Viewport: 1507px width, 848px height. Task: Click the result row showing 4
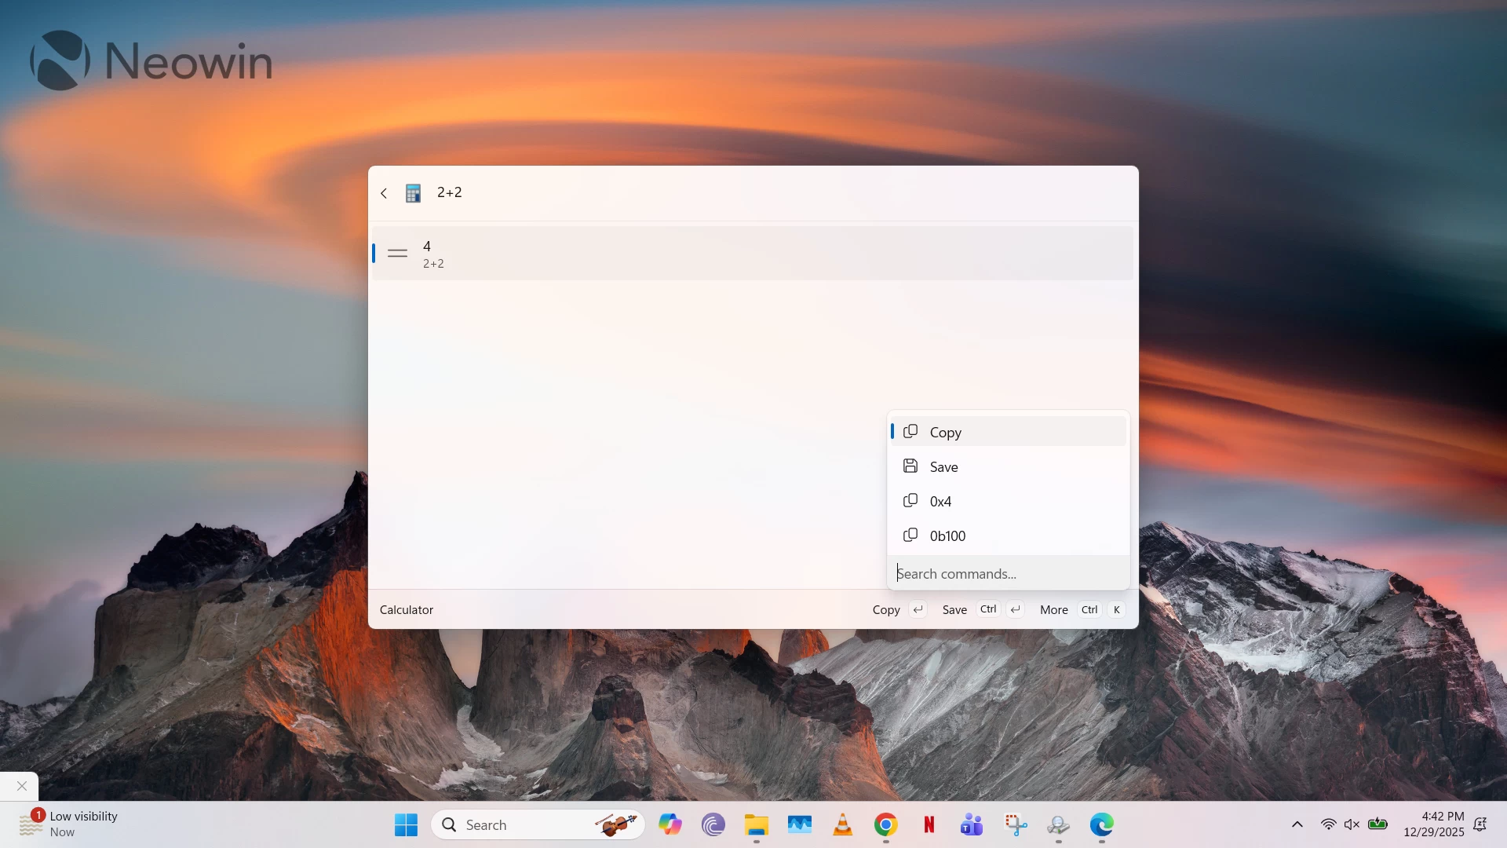tap(752, 254)
